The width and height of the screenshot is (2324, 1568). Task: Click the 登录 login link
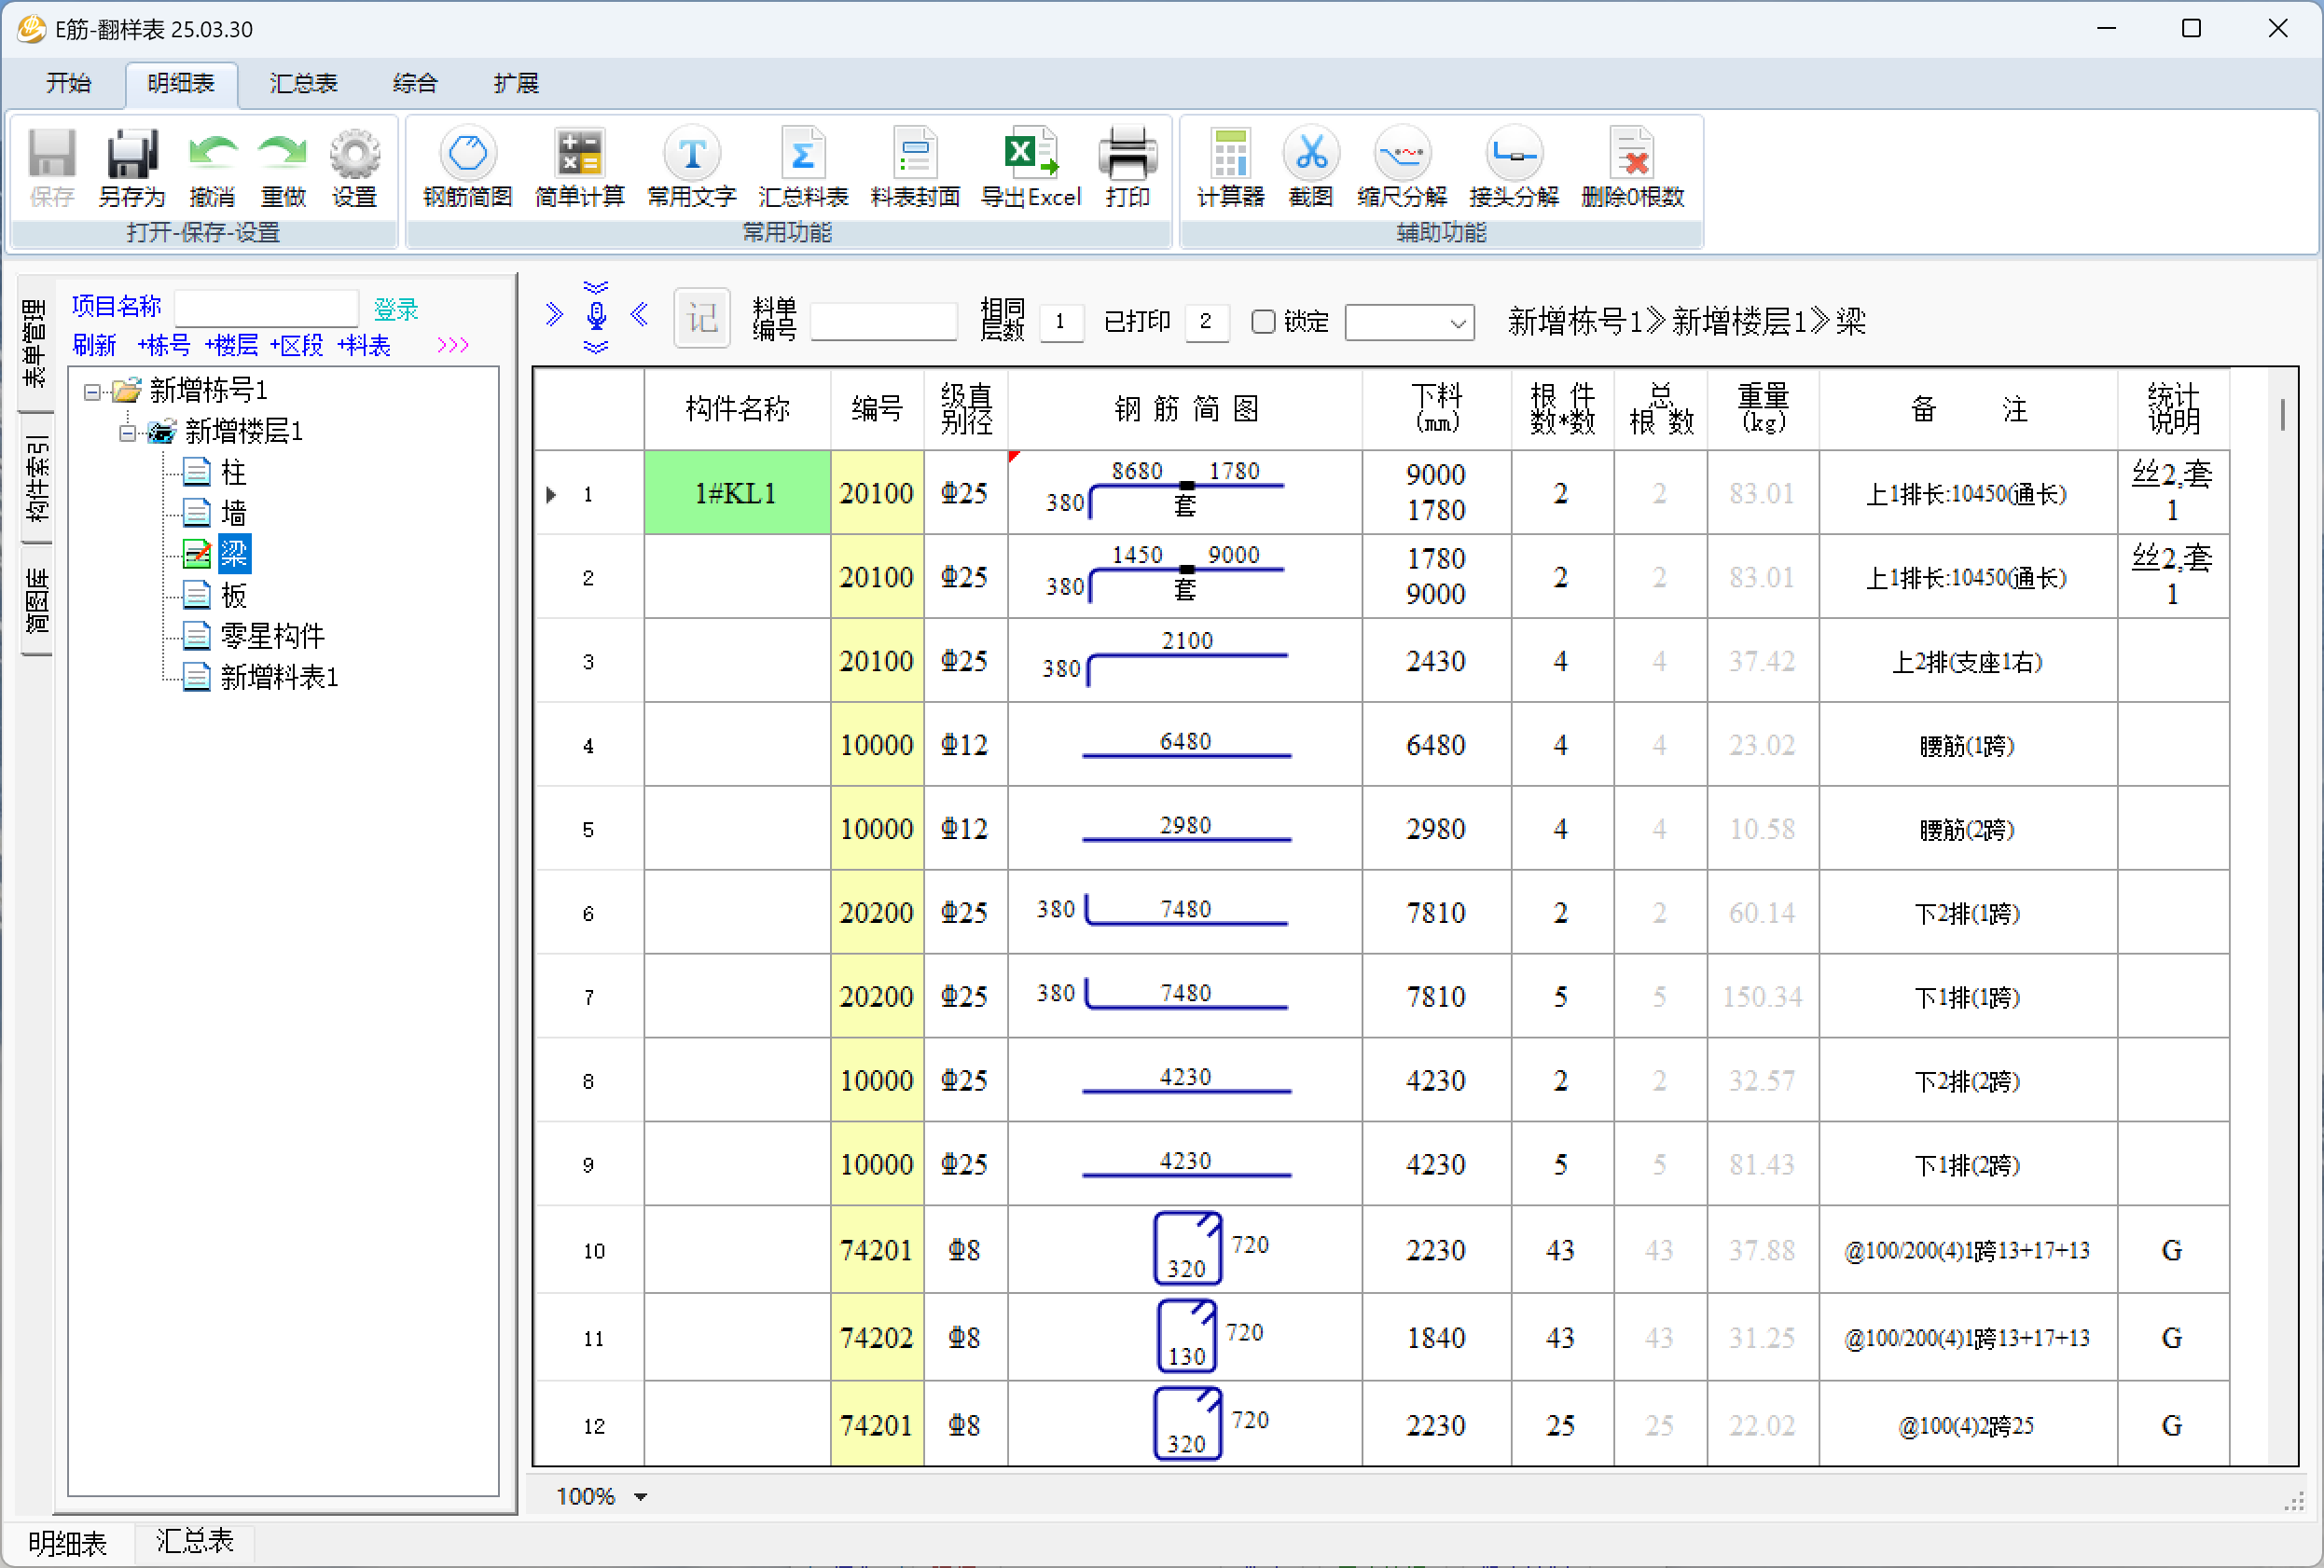396,309
